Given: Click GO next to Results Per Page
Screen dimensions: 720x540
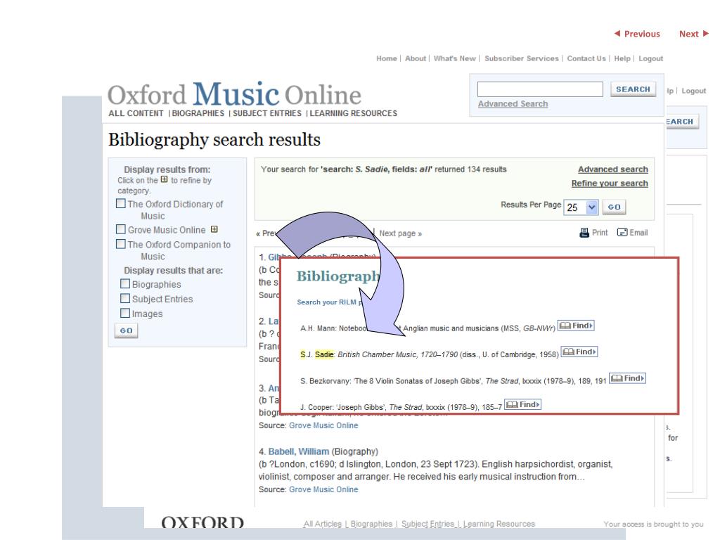Looking at the screenshot, I should [614, 207].
